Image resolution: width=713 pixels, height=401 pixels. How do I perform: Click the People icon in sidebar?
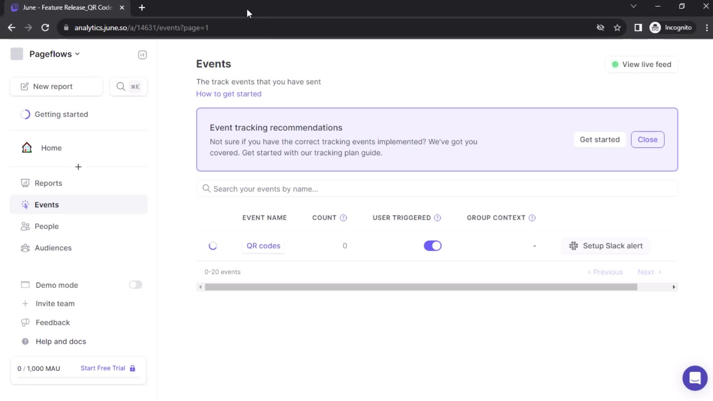tap(26, 226)
